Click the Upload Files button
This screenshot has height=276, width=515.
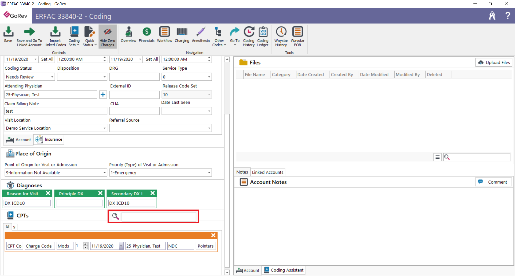coord(494,62)
